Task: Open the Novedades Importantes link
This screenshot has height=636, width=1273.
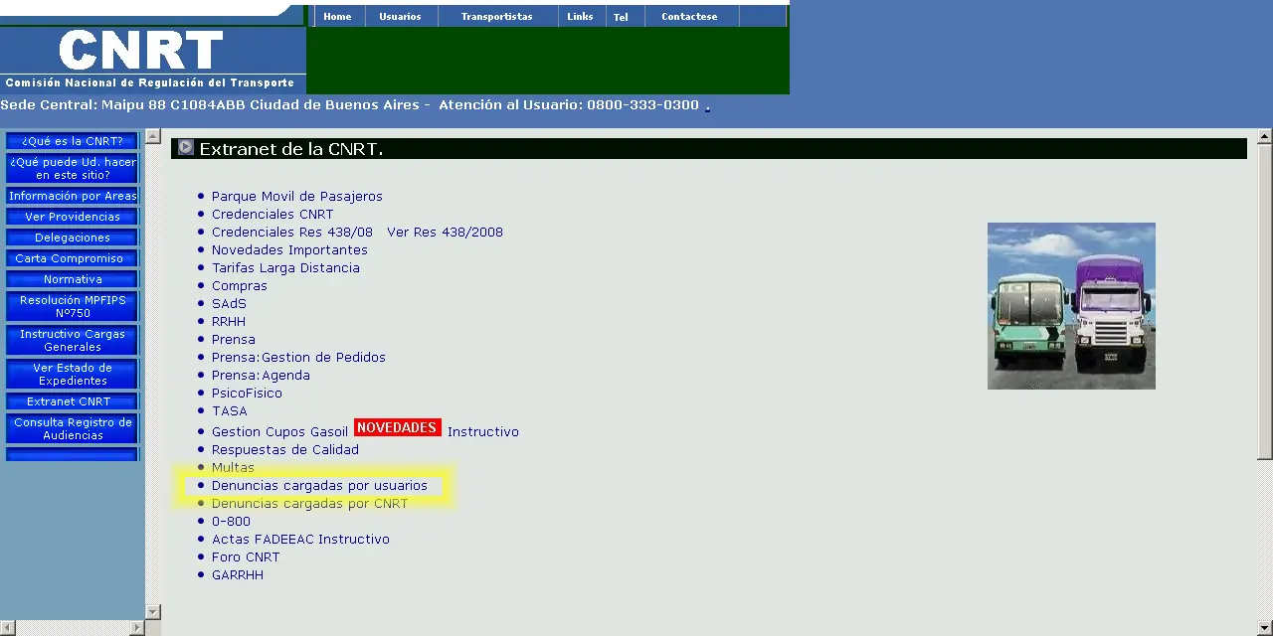Action: point(289,250)
